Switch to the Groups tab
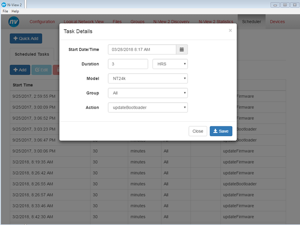 pyautogui.click(x=137, y=22)
